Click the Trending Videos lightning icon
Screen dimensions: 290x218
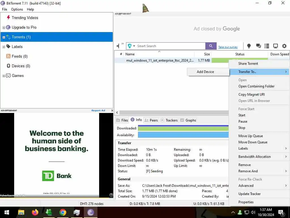click(x=8, y=17)
